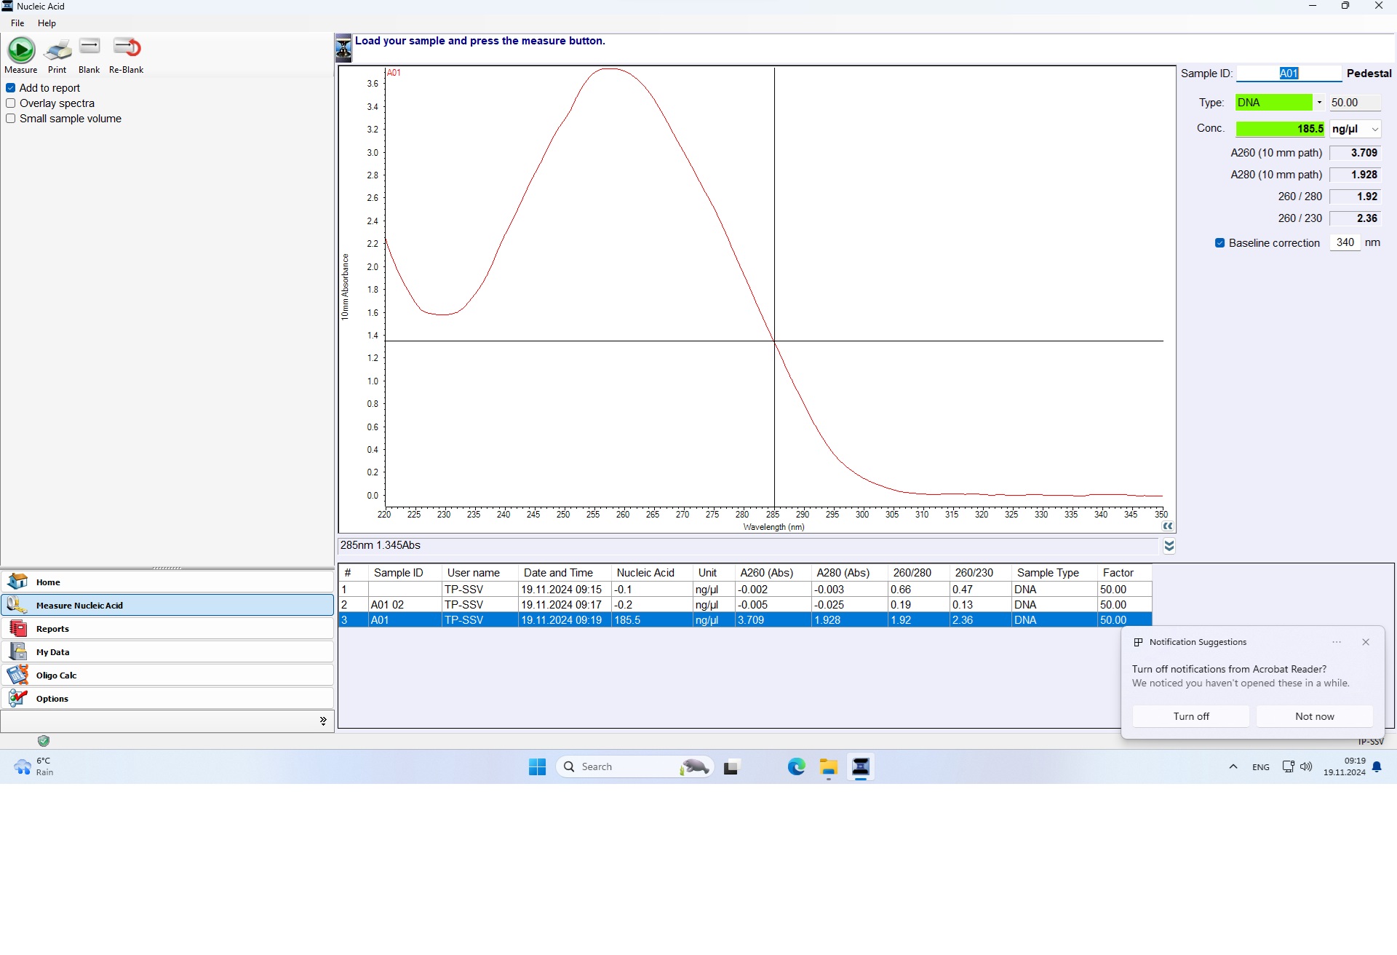
Task: Collapse panel with double chevron below graph
Action: coord(1169,546)
